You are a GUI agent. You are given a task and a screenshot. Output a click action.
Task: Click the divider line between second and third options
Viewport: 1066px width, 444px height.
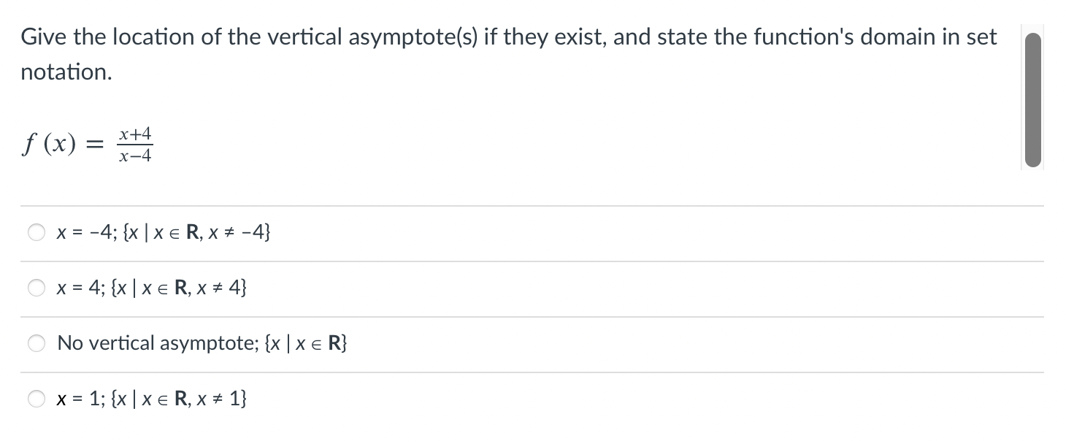click(511, 315)
